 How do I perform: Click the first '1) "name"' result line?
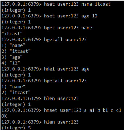point(13,45)
